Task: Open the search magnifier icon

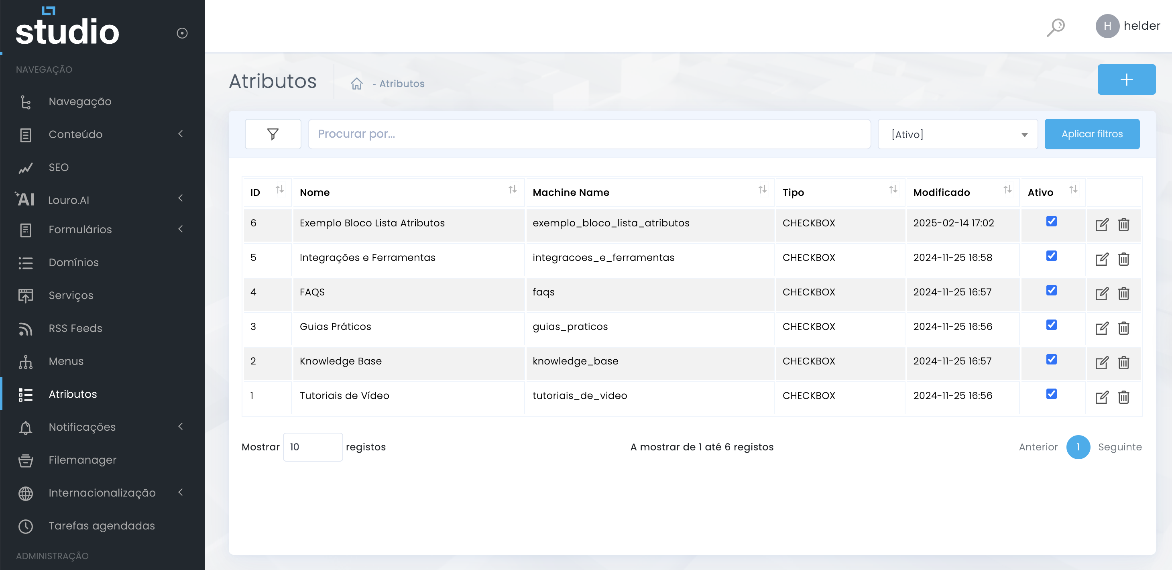Action: coord(1056,27)
